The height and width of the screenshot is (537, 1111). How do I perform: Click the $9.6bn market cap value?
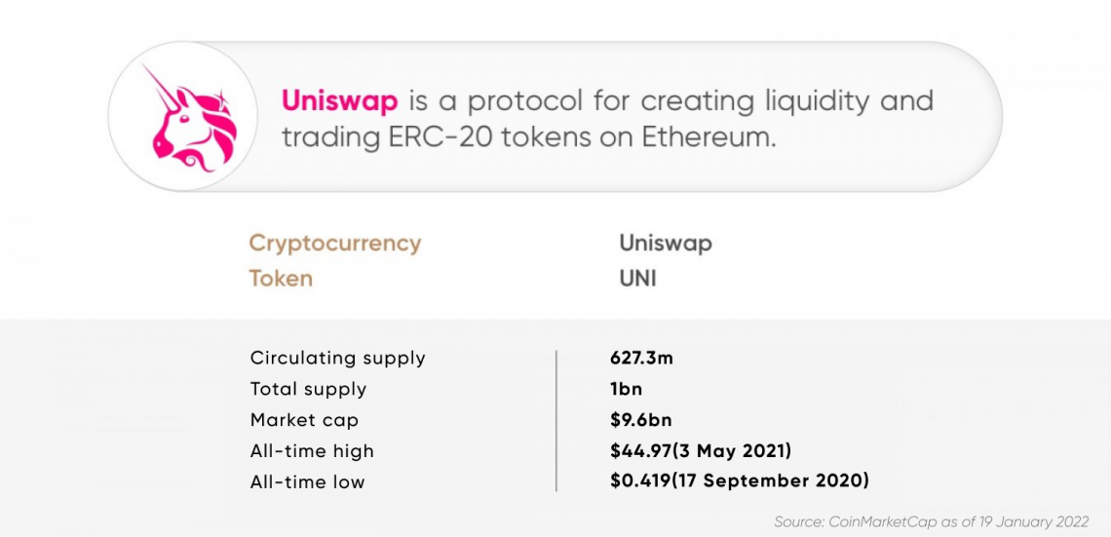(x=639, y=420)
